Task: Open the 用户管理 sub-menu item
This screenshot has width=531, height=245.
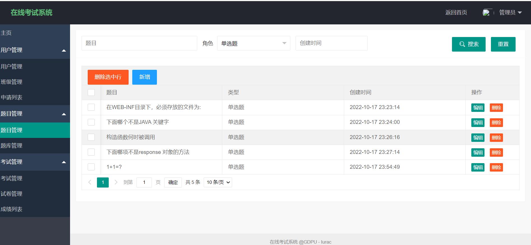Action: point(35,66)
